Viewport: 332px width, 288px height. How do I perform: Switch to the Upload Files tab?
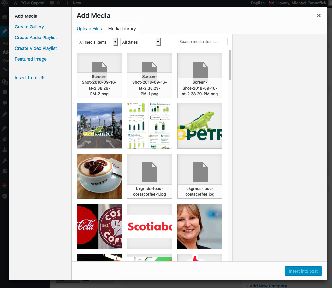coord(89,29)
